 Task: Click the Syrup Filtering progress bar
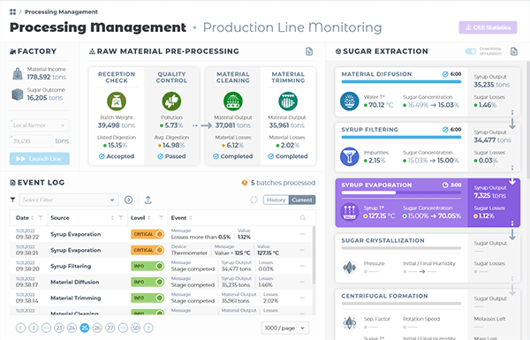[401, 137]
